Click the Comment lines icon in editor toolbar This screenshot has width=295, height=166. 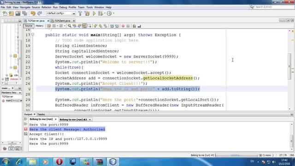[134, 26]
